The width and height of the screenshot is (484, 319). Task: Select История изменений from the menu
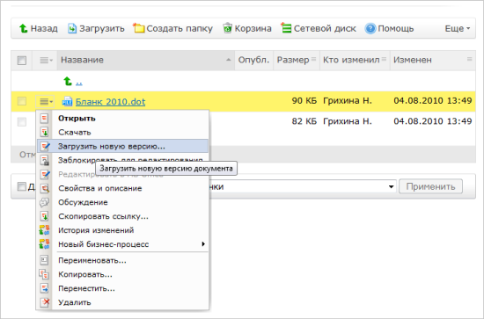[122, 230]
